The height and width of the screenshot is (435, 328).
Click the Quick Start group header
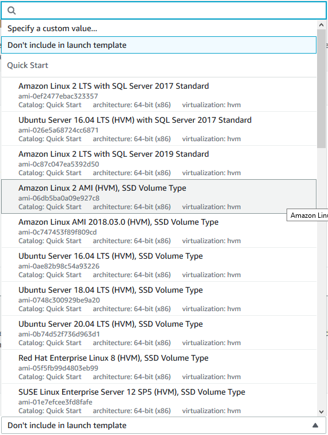(28, 65)
